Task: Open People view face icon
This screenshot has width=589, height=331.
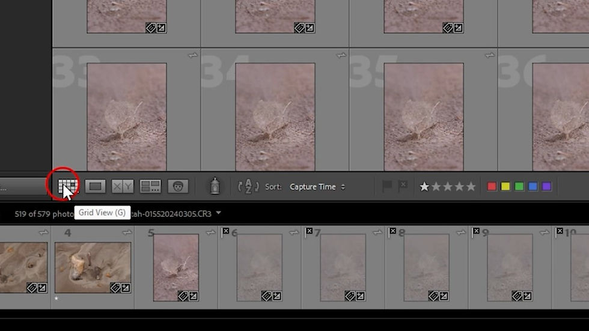Action: pyautogui.click(x=178, y=186)
